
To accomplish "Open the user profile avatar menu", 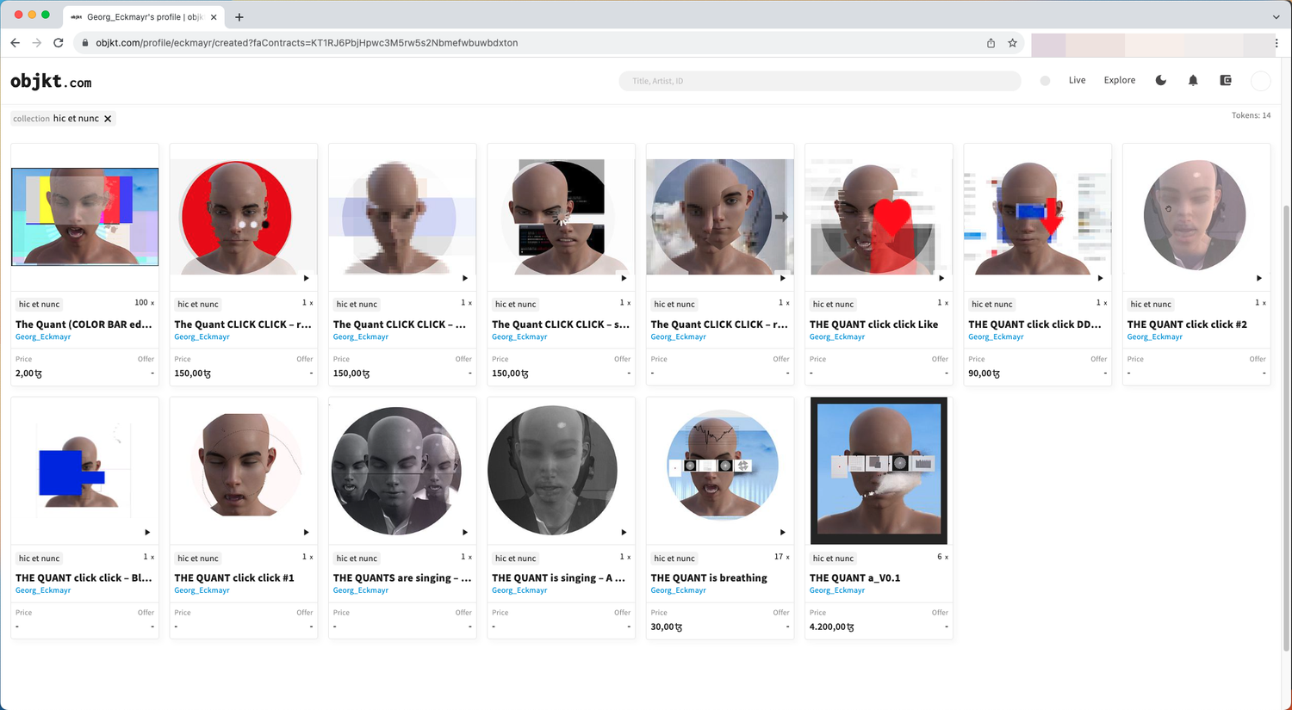I will [1260, 81].
